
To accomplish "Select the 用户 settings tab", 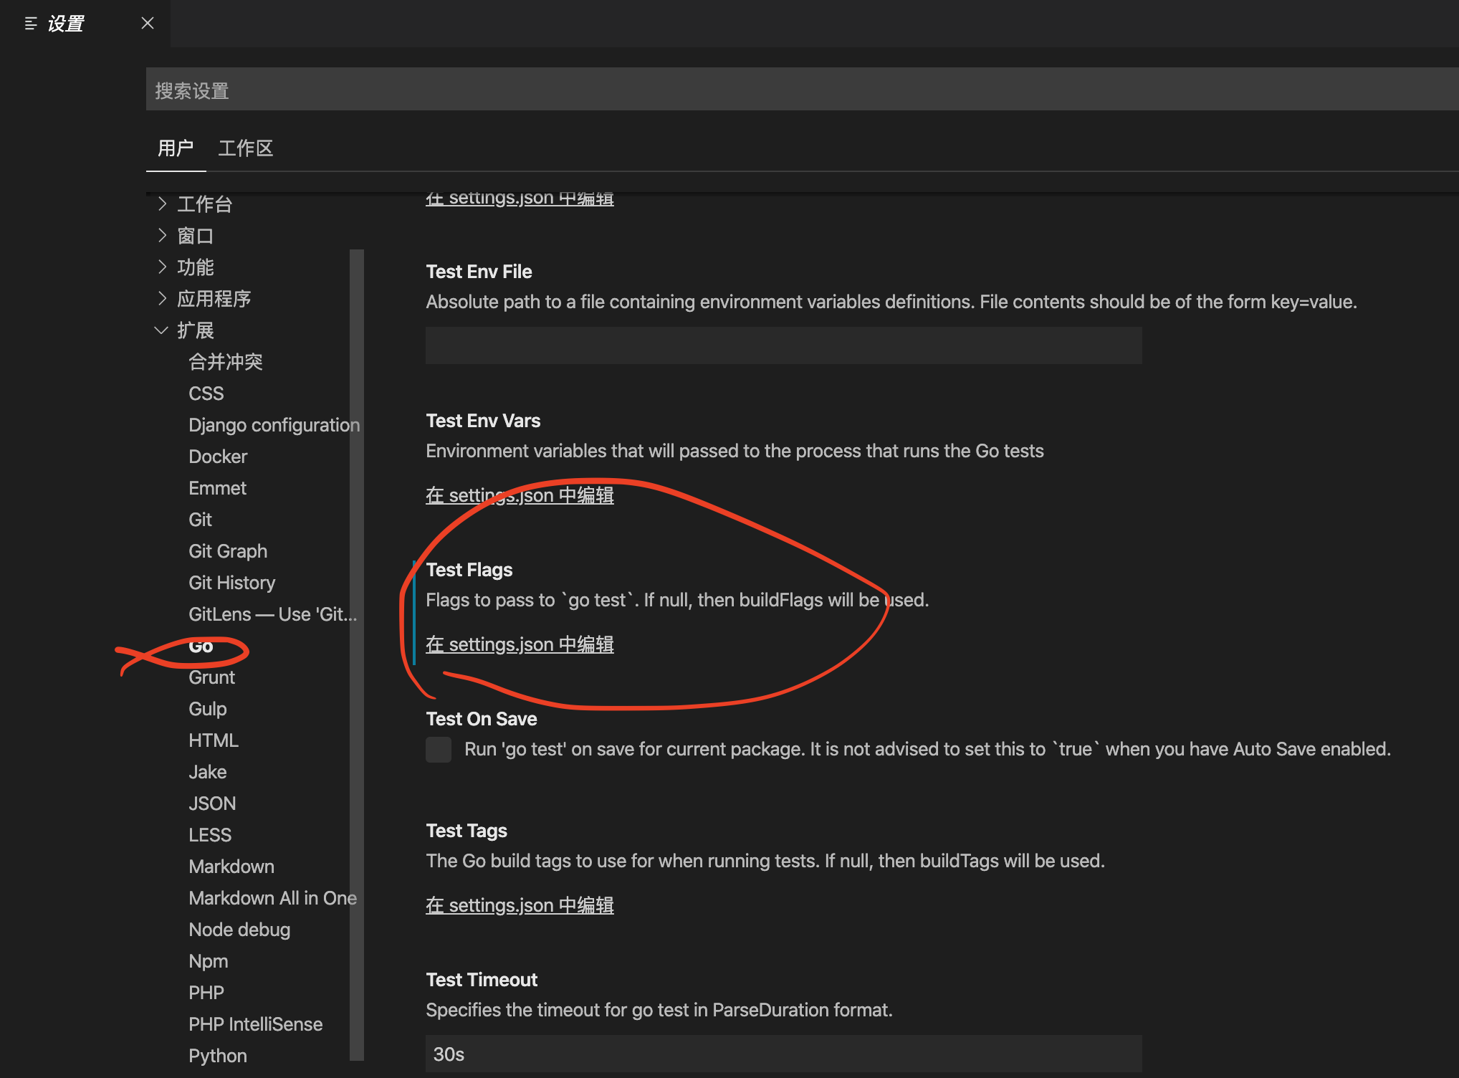I will (176, 148).
